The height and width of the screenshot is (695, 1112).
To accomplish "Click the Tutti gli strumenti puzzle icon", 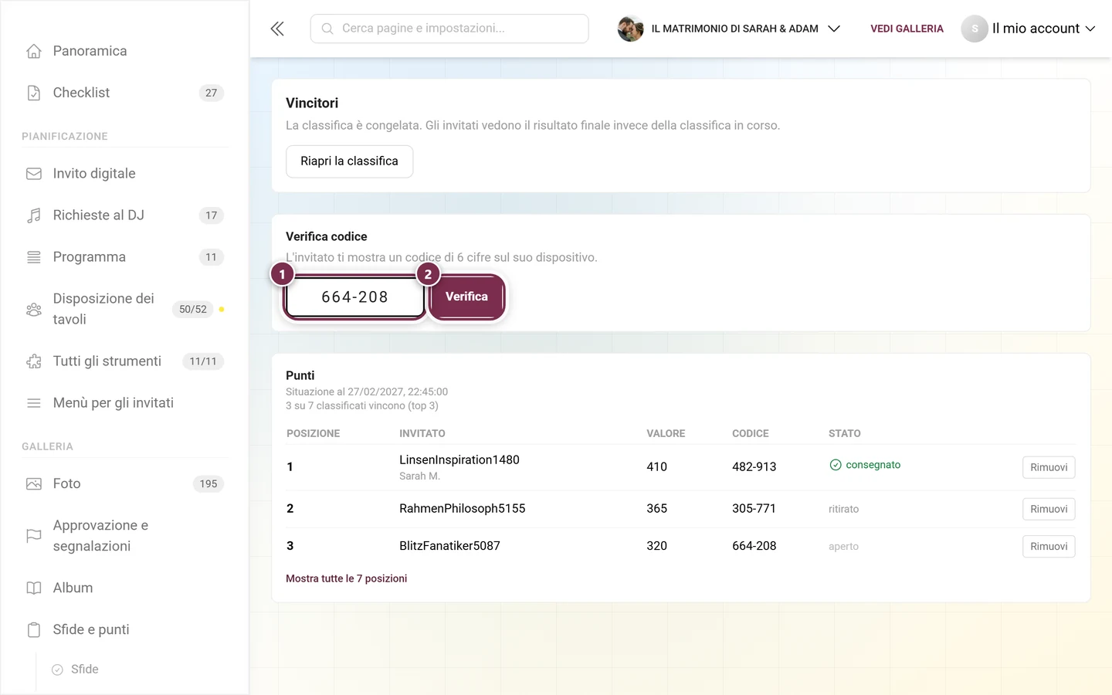I will click(x=34, y=361).
